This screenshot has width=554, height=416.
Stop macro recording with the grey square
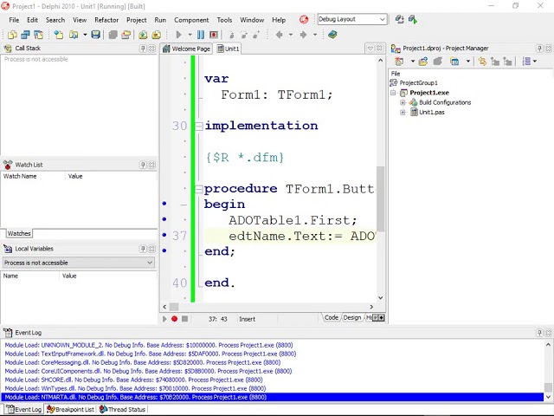tap(184, 319)
